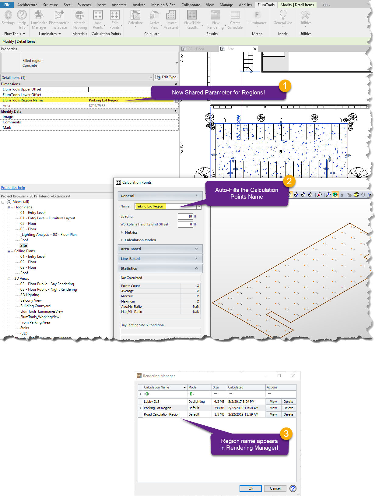Click View/Hide Results in the ribbon
This screenshot has width=375, height=496.
[192, 19]
